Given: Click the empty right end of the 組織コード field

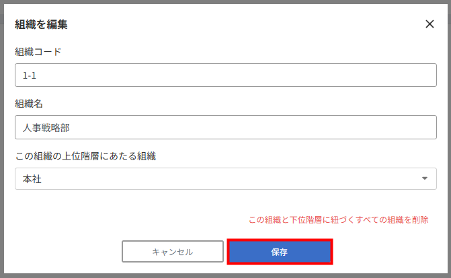Looking at the screenshot, I should (374, 75).
